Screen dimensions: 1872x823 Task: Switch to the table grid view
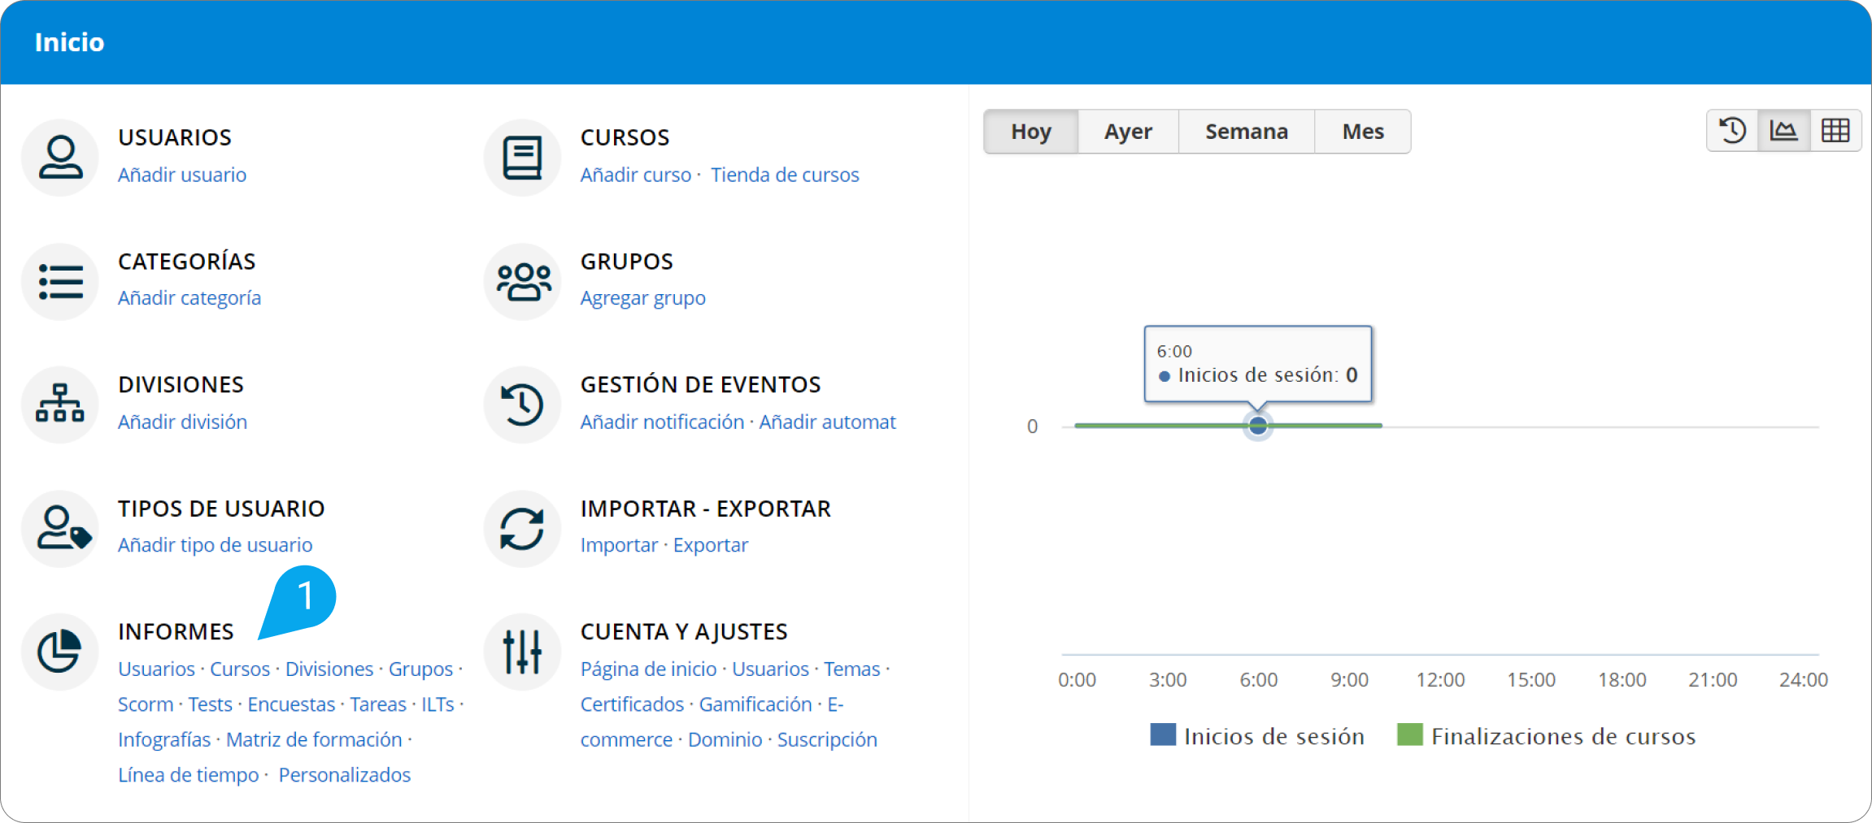click(1835, 131)
